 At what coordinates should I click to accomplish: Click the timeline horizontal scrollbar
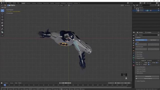coord(66,87)
